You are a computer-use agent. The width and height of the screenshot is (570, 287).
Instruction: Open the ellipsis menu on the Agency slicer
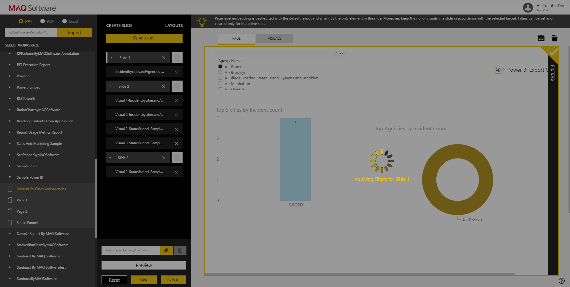pyautogui.click(x=343, y=54)
